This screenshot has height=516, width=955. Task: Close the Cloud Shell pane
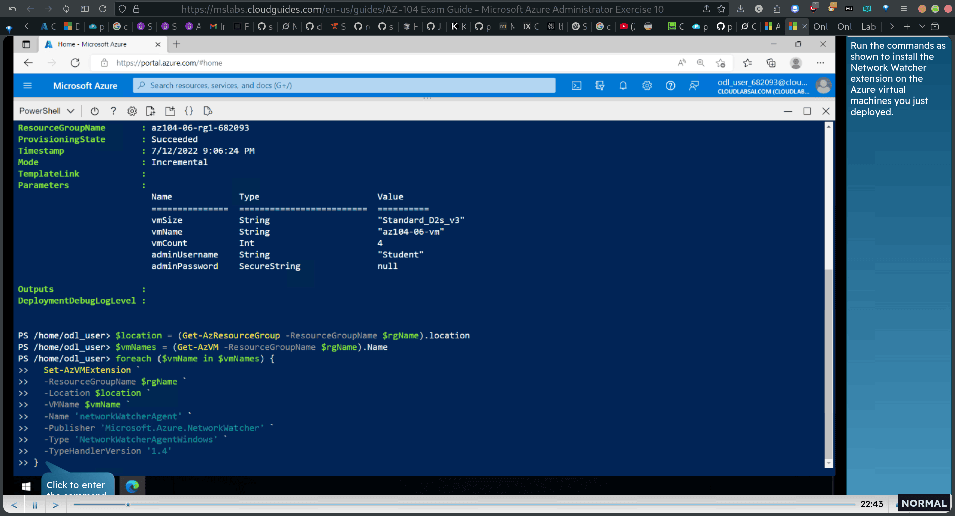click(826, 111)
